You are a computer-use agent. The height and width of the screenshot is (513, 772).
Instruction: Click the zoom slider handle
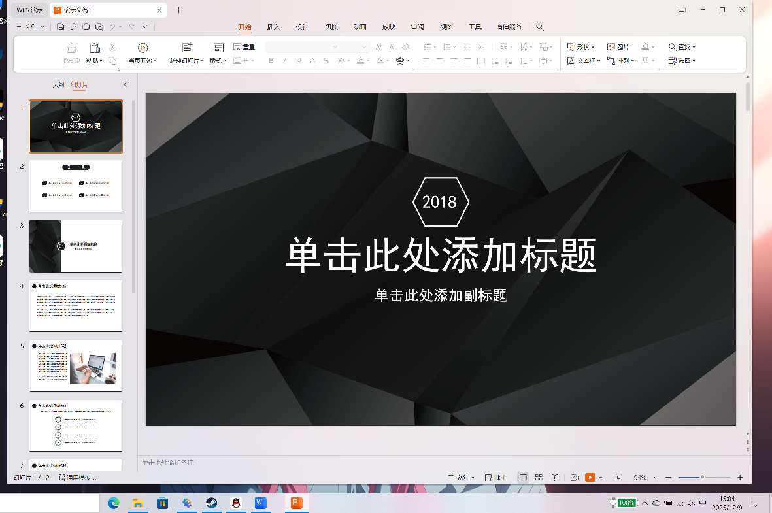point(702,478)
